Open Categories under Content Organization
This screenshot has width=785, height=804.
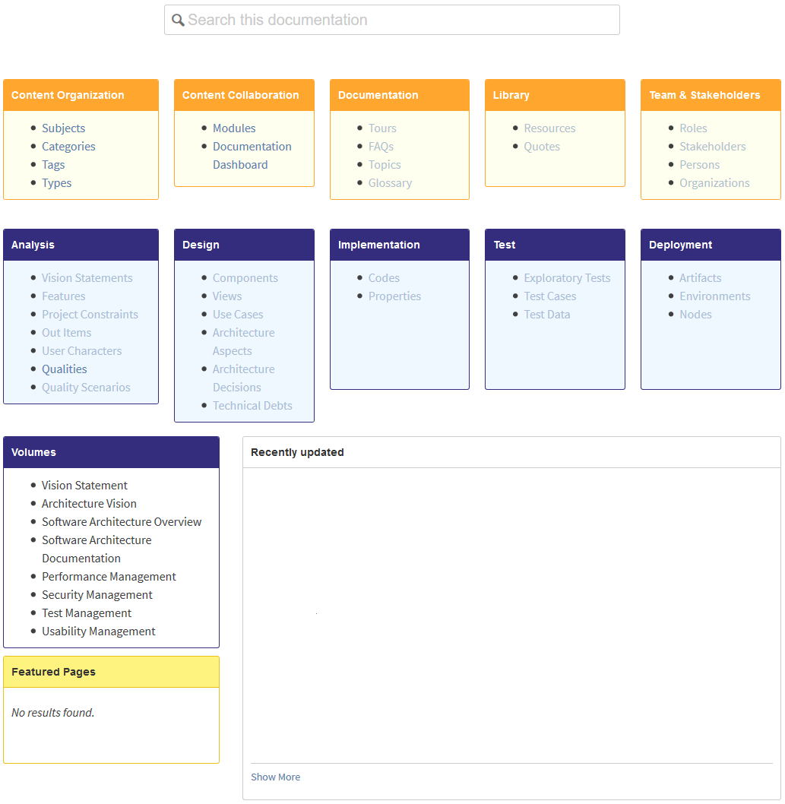(x=68, y=146)
